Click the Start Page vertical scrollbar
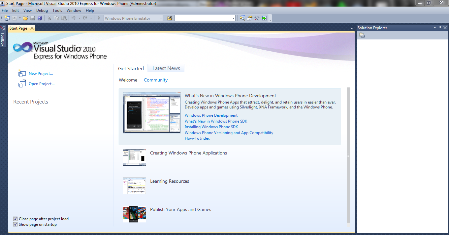 348,155
